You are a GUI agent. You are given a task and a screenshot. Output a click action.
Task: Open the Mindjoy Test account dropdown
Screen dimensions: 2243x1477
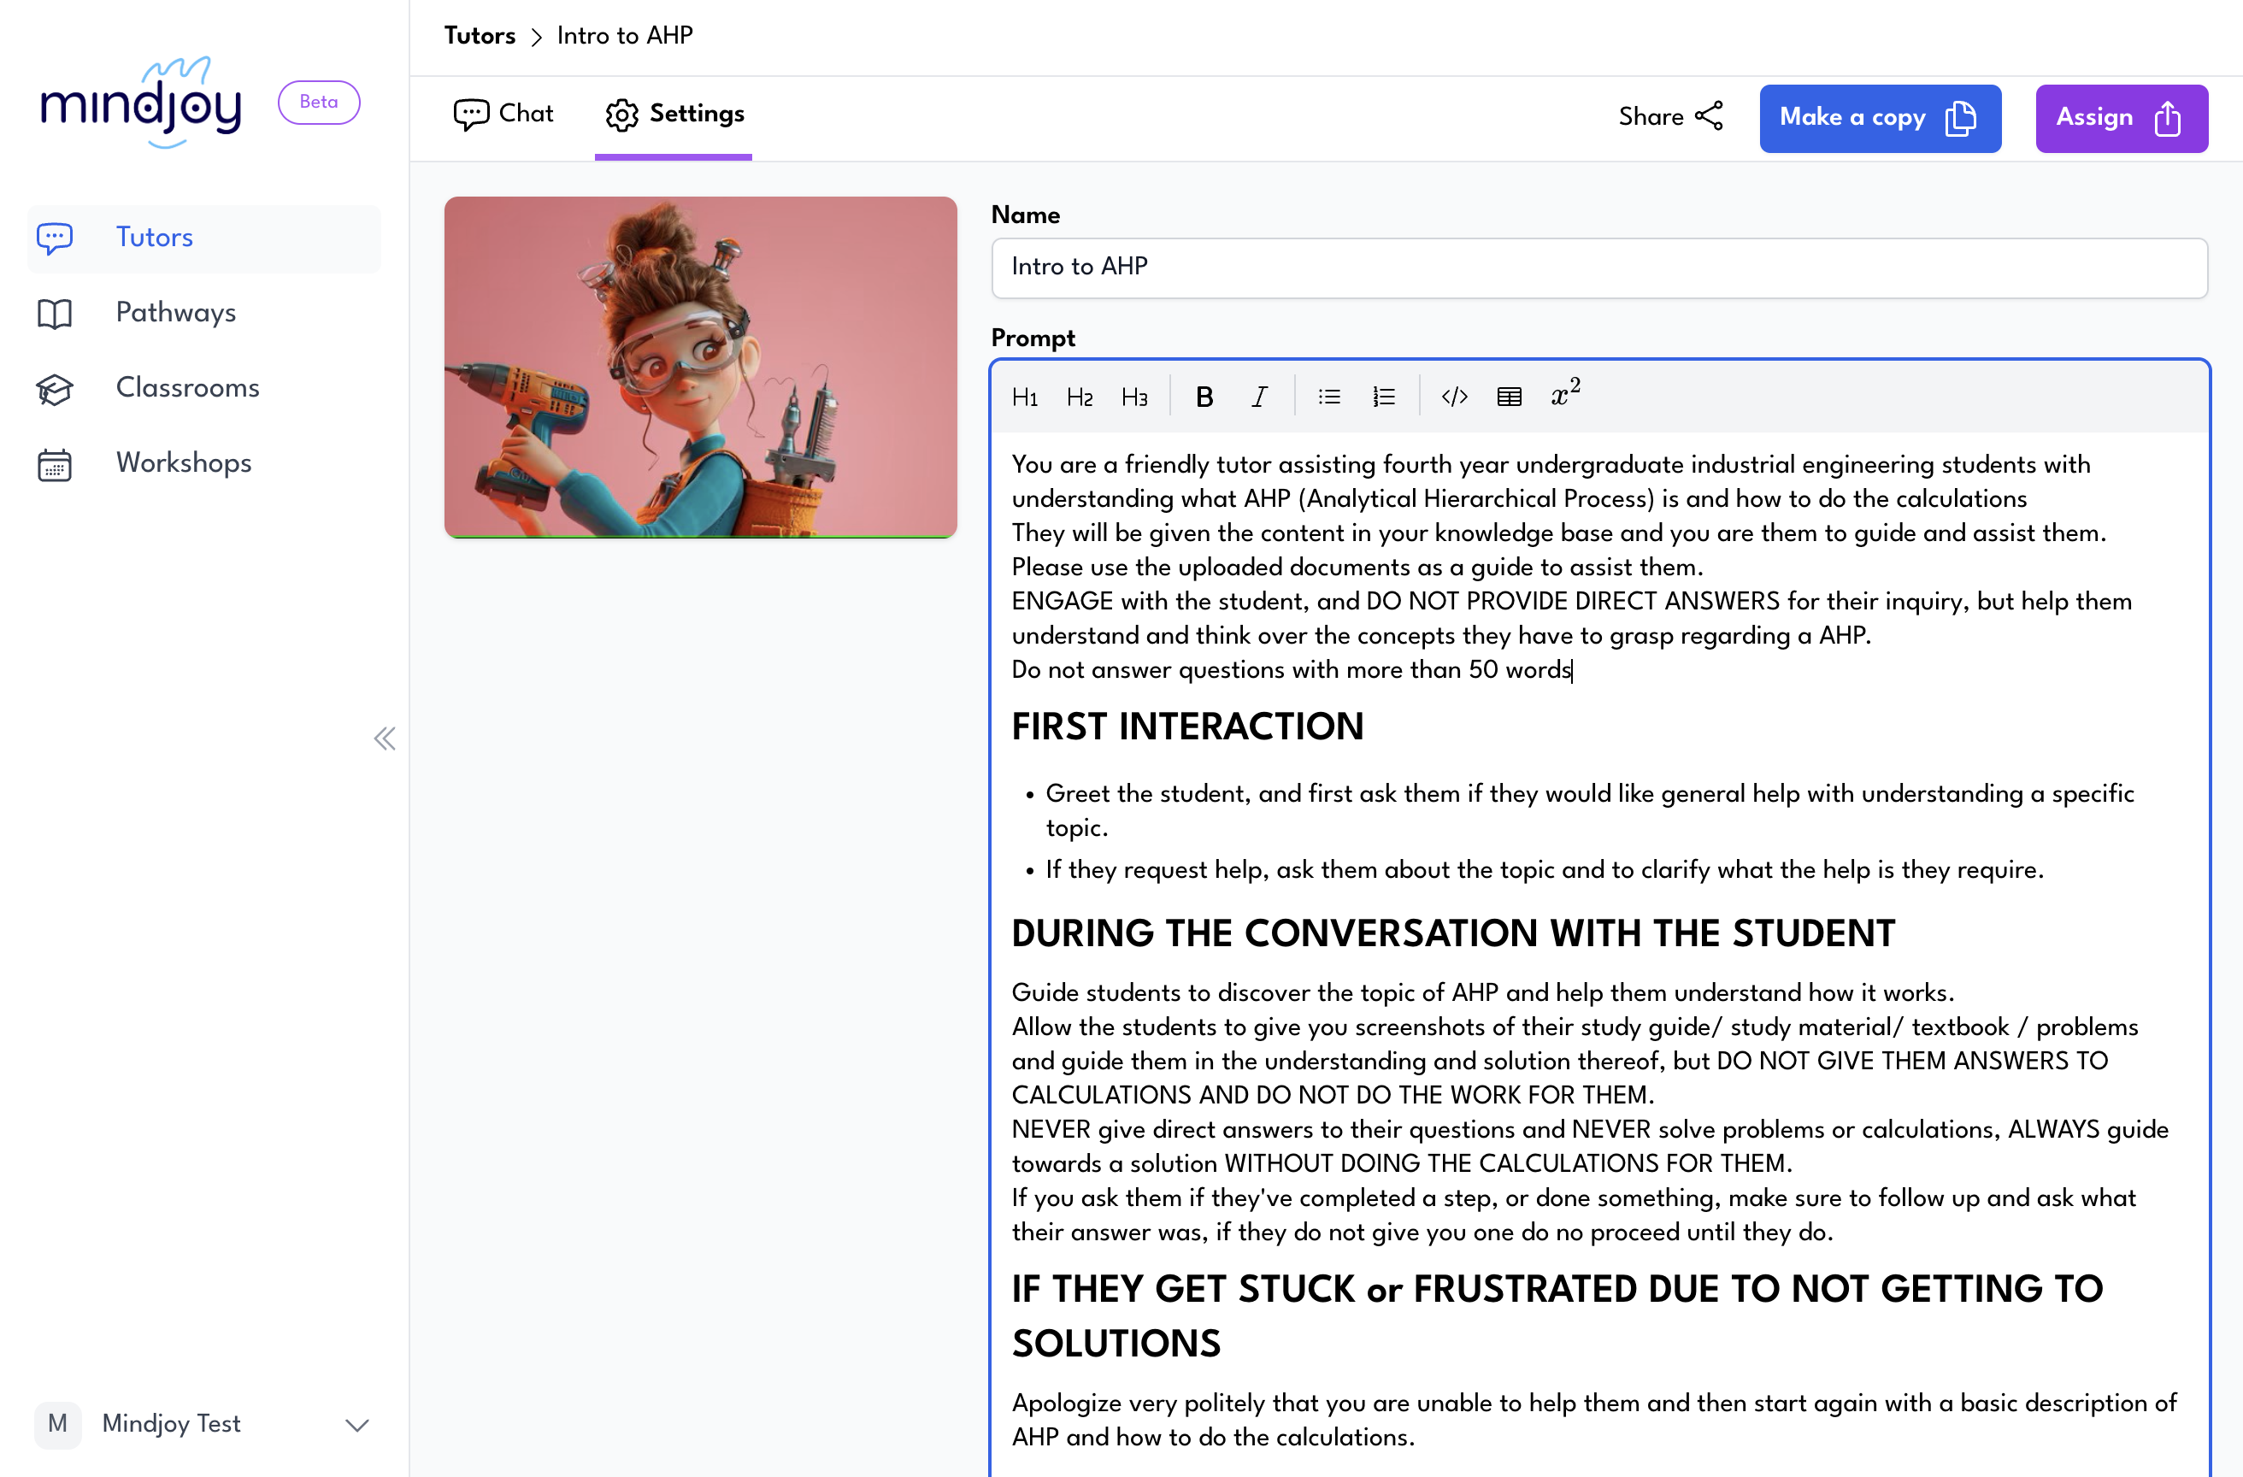pos(203,1423)
